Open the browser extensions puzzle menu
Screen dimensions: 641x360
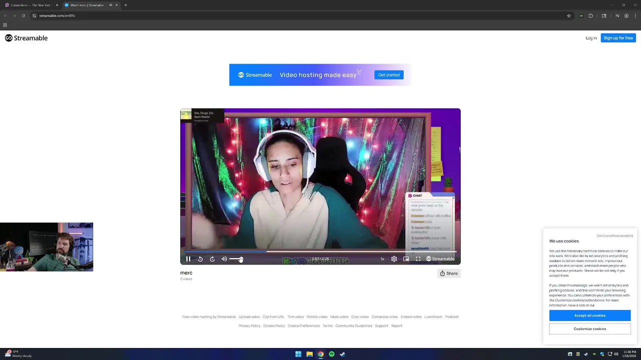590,15
